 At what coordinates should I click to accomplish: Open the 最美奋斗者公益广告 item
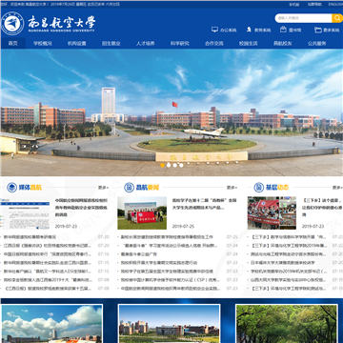139,254
